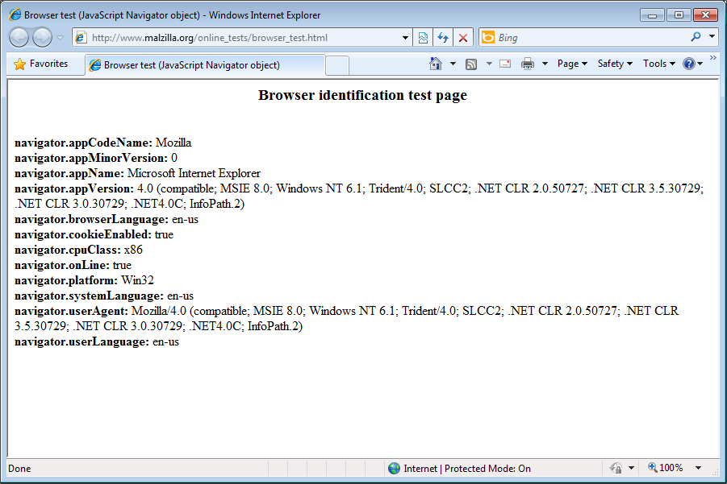Viewport: 727px width, 484px height.
Task: Click Internet Protected Mode status text
Action: tap(467, 468)
